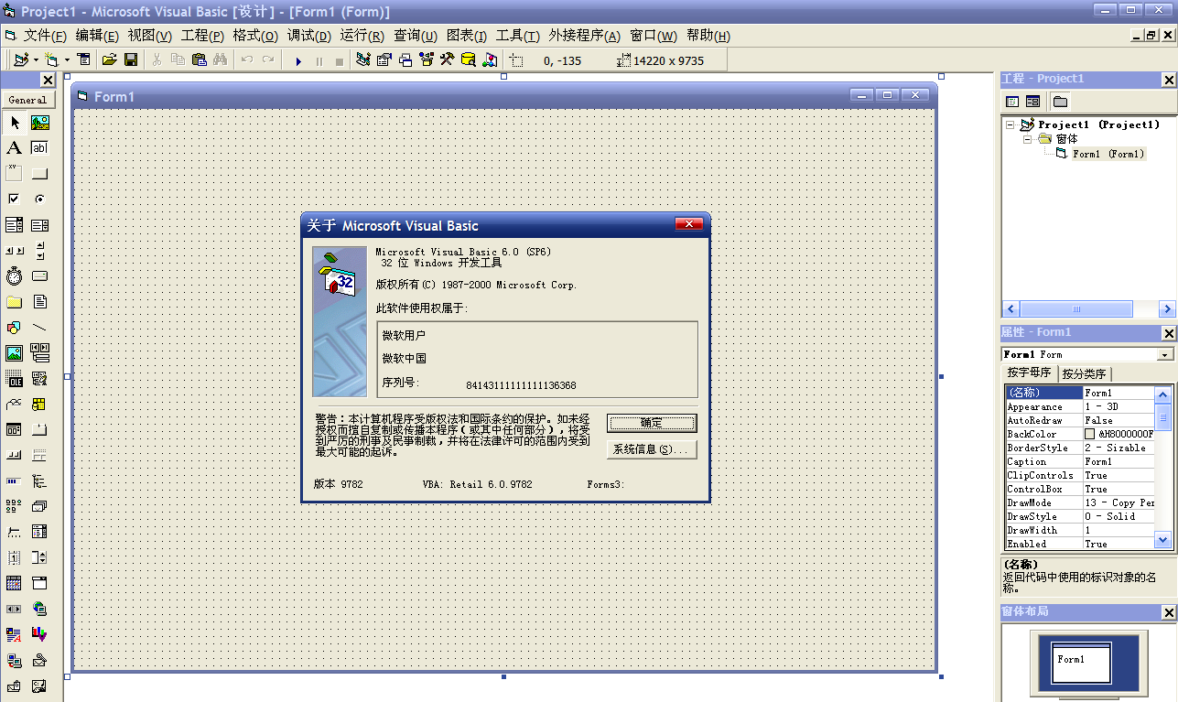Open the Data View Window toolbar icon
Screen dimensions: 1178x702
[x=469, y=60]
